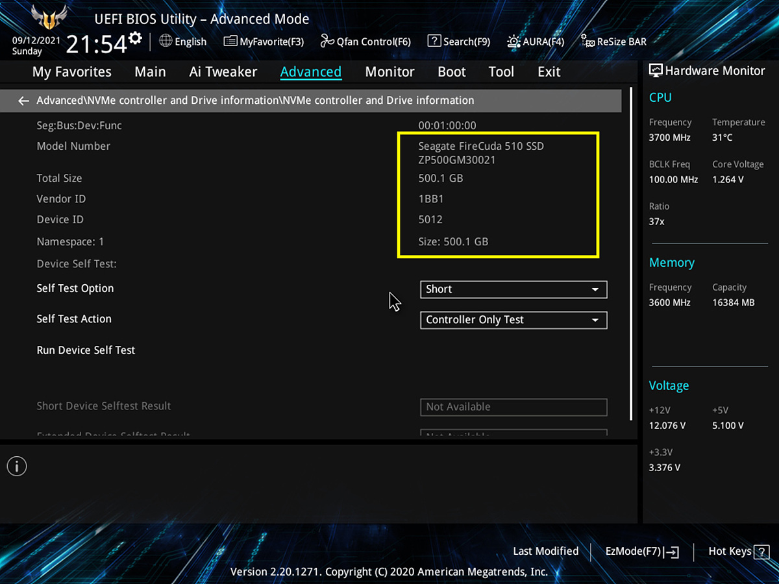Click the settings gear beside the clock

[135, 38]
